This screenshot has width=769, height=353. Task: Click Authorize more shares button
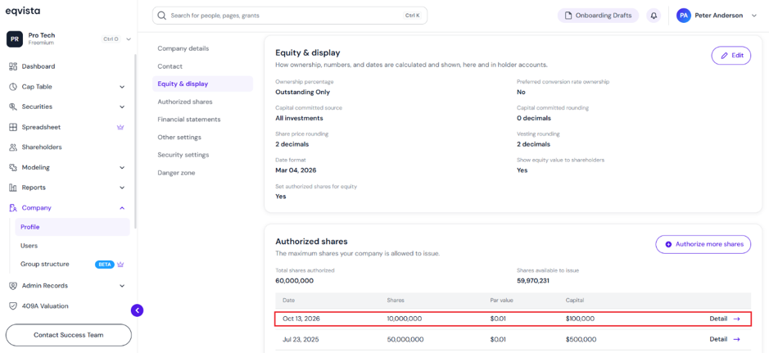point(703,244)
